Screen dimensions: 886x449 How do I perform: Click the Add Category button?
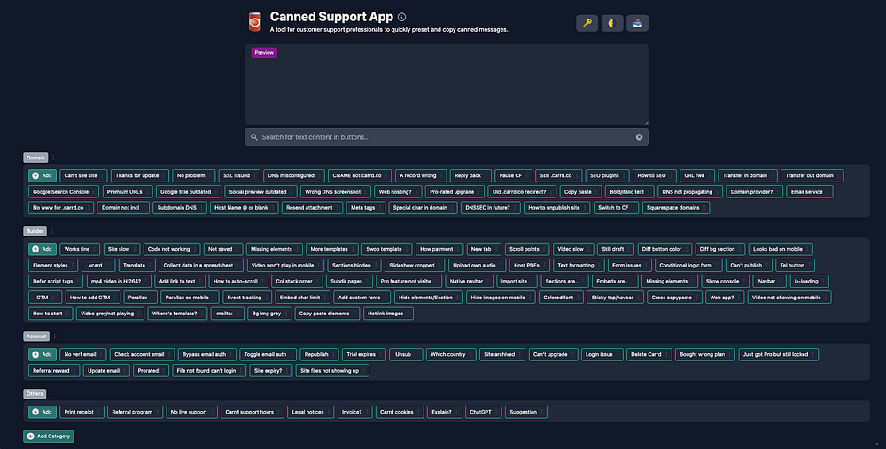coord(49,437)
